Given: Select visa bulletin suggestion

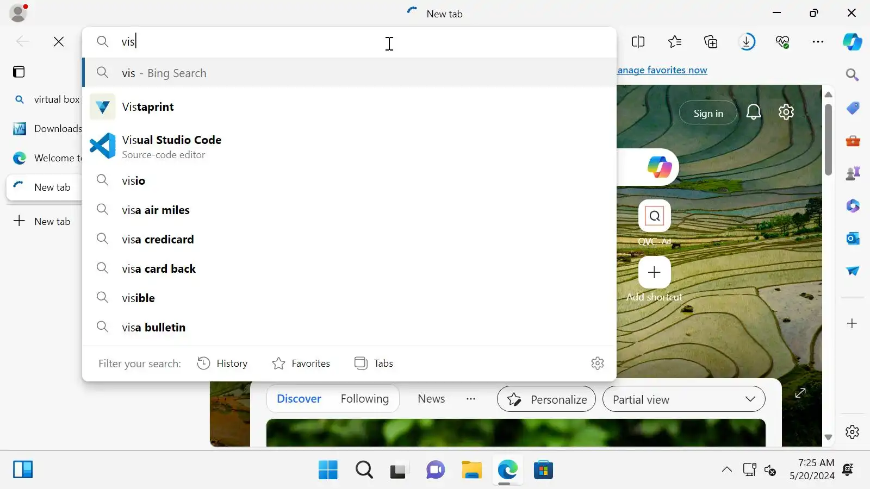Looking at the screenshot, I should 349,327.
